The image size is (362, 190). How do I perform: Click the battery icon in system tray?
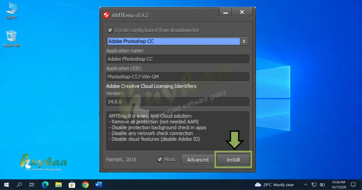pyautogui.click(x=322, y=185)
